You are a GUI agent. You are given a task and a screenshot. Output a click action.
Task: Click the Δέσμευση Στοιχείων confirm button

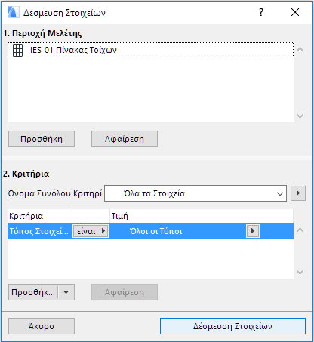pos(232,326)
